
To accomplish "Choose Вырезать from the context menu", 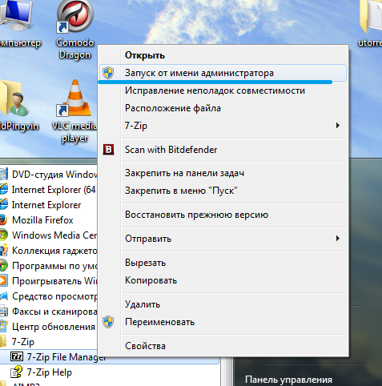I will click(x=223, y=263).
